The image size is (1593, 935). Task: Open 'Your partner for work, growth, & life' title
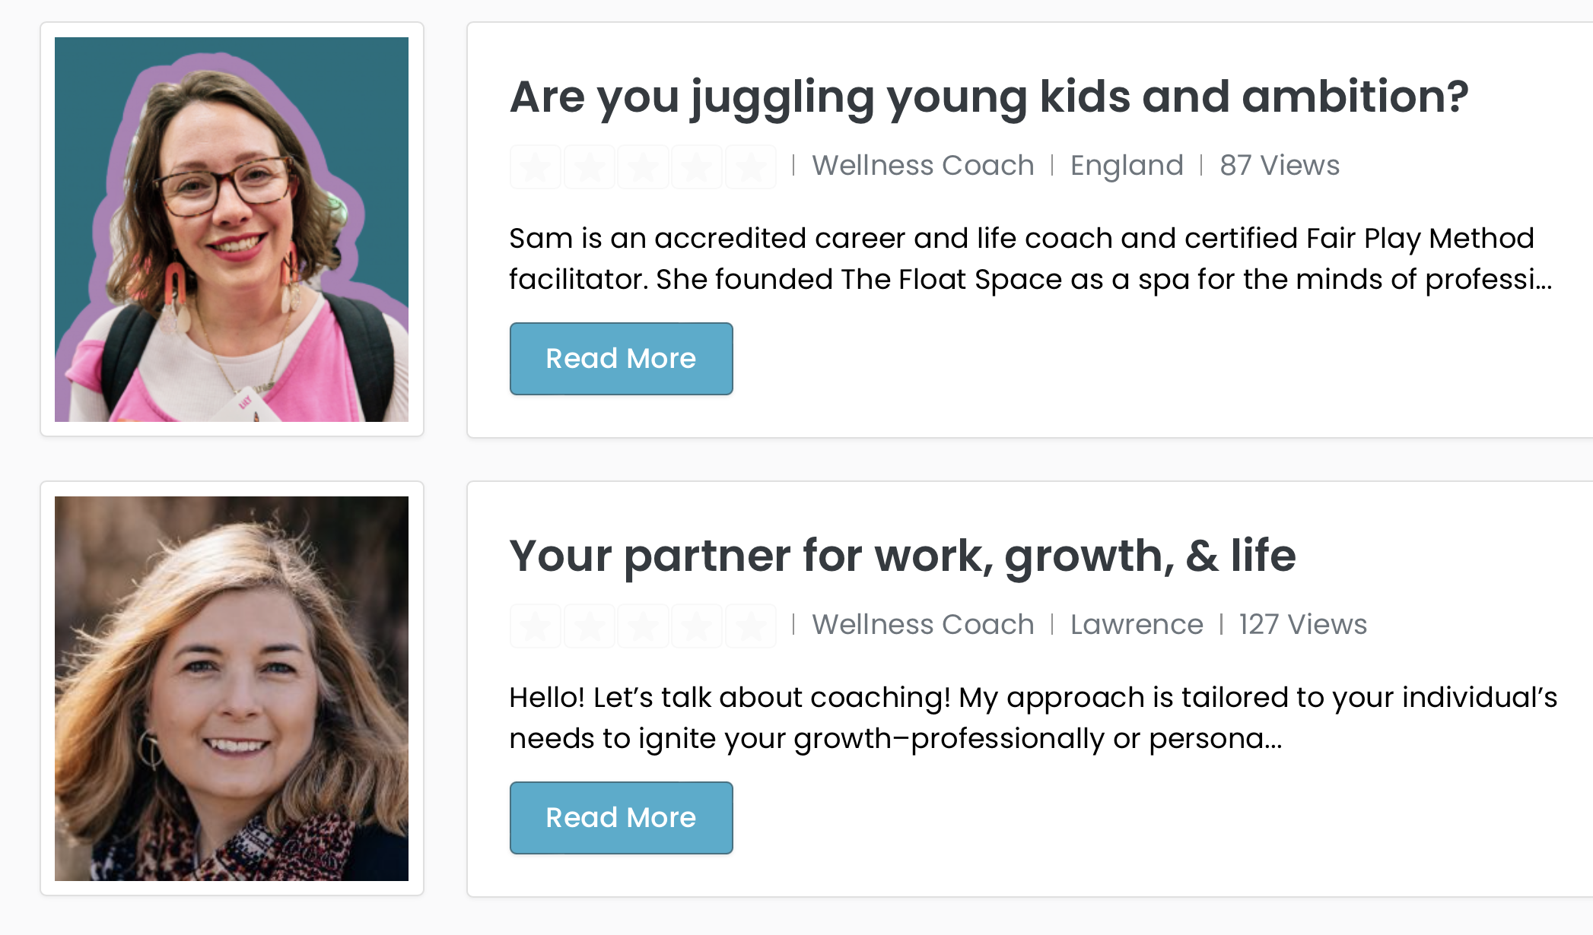click(902, 556)
